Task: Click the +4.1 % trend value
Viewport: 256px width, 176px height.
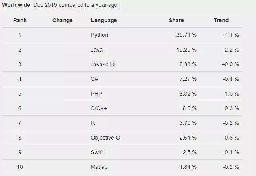Action: coord(230,35)
